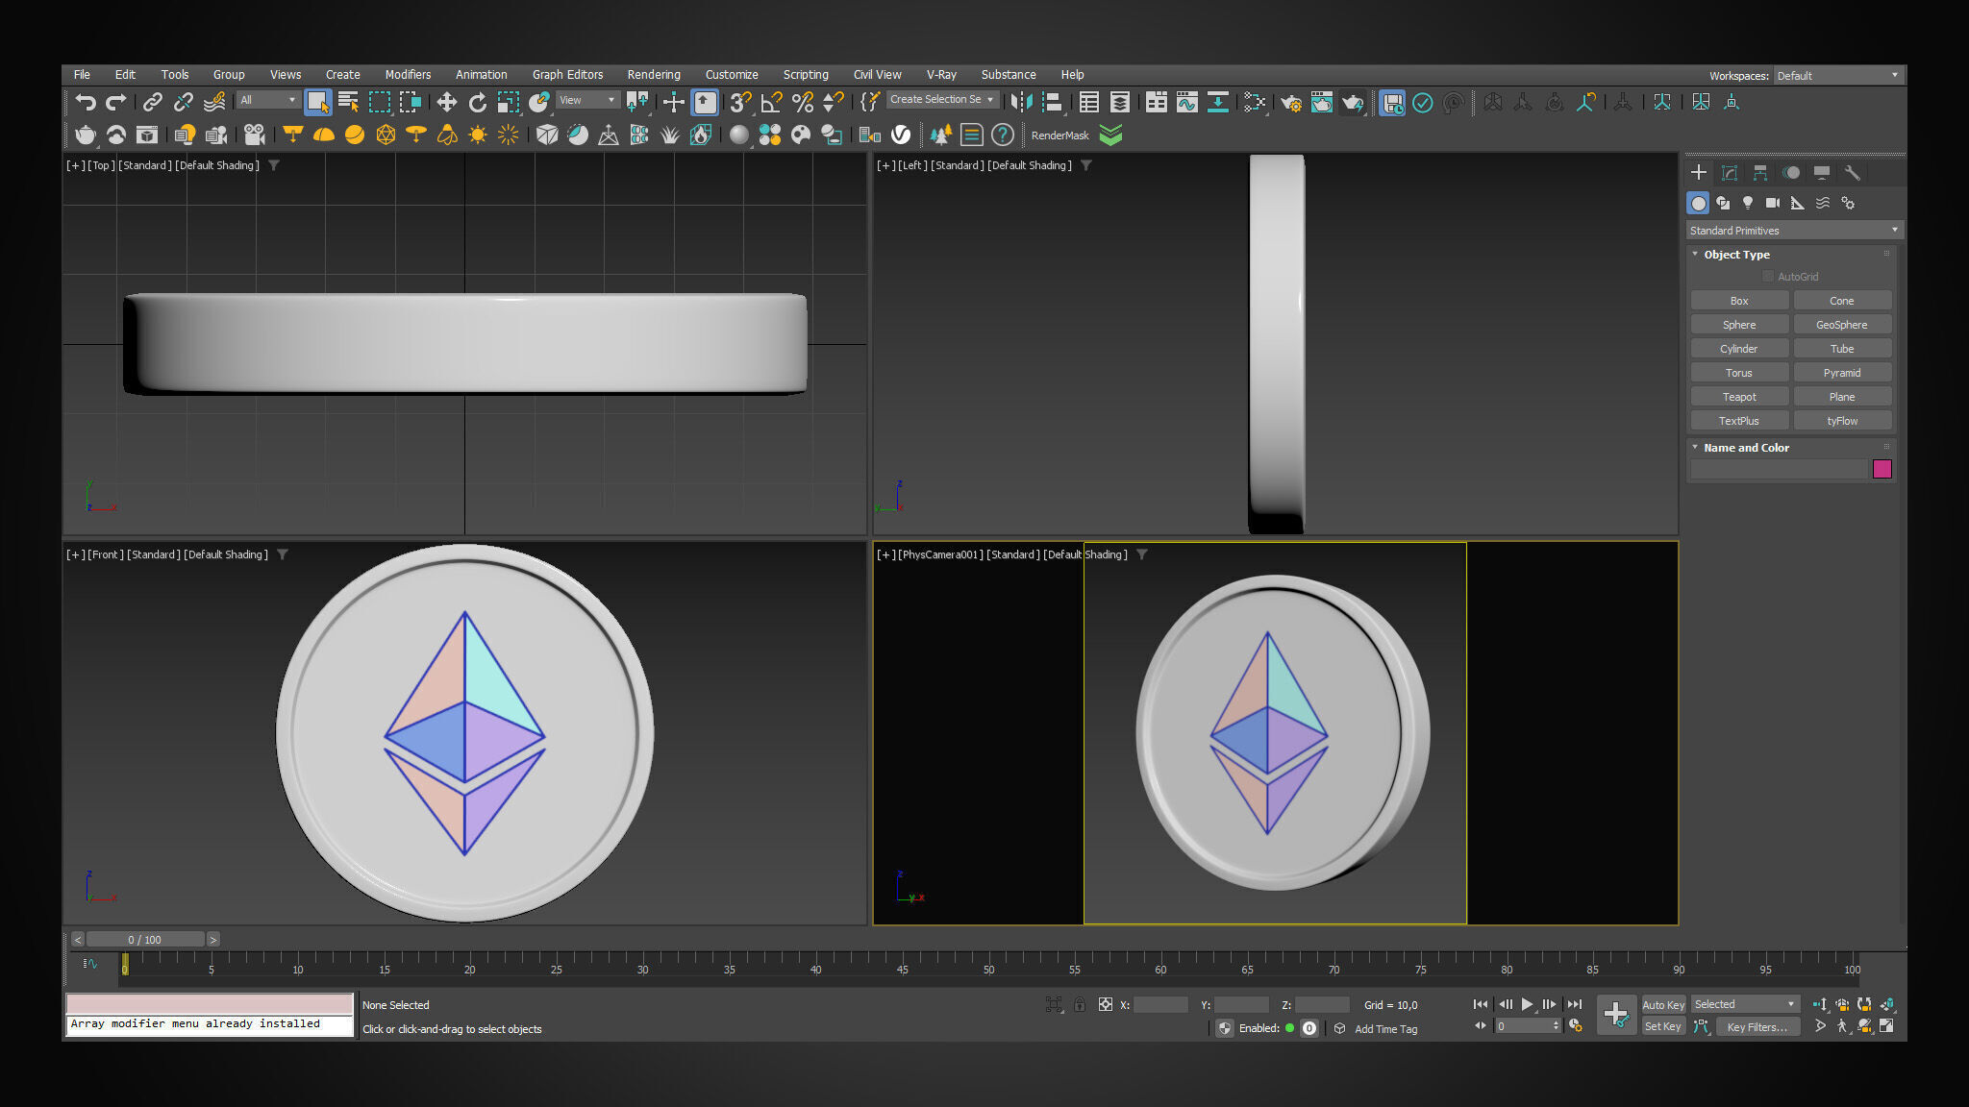Open the Hierarchy panel tab
Image resolution: width=1969 pixels, height=1107 pixels.
point(1760,173)
